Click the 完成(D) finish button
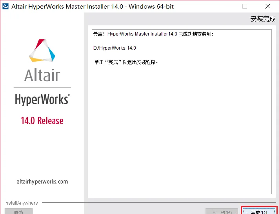Screen dimensions: 280x214 coord(259,211)
